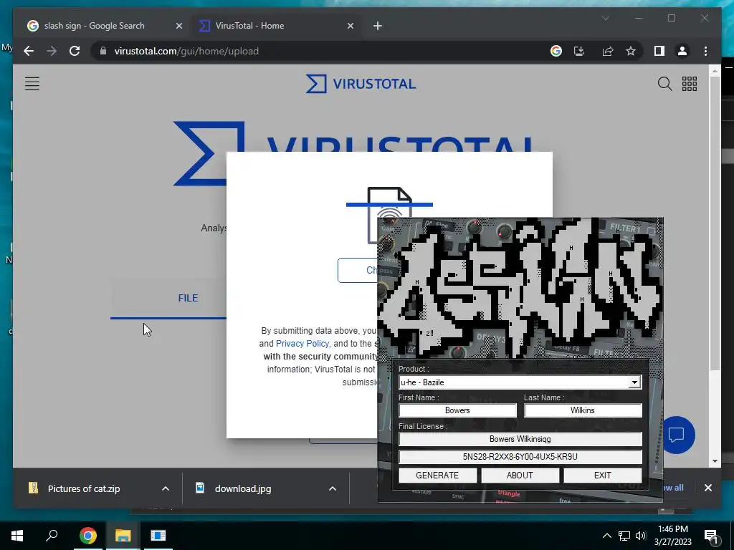
Task: Open network status tray icon
Action: [624, 536]
